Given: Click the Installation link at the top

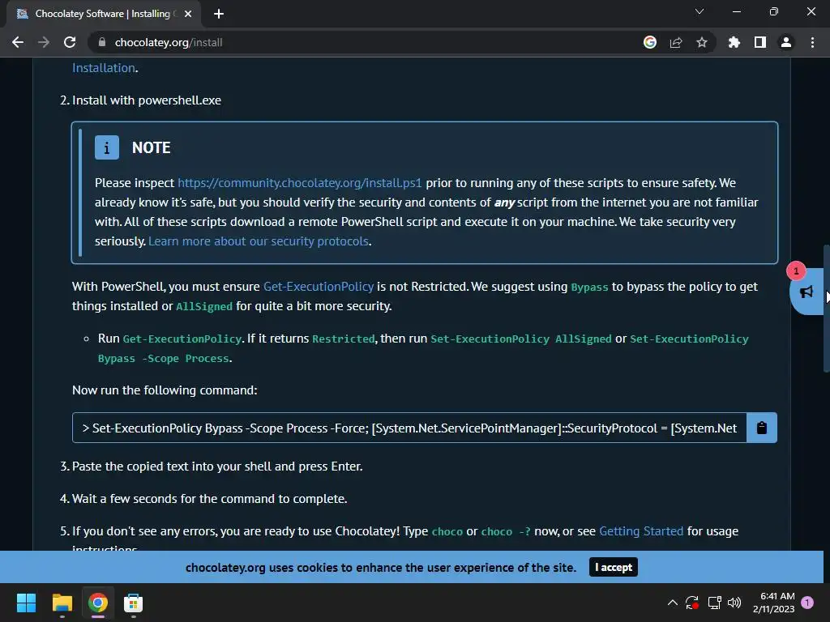Looking at the screenshot, I should coord(104,68).
